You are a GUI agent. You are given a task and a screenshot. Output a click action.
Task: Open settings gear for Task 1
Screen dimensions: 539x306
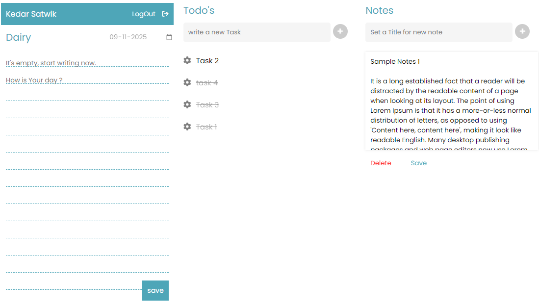(x=187, y=127)
